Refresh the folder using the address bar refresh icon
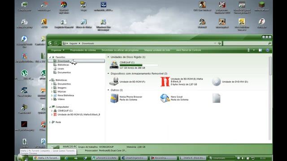 pyautogui.click(x=219, y=43)
